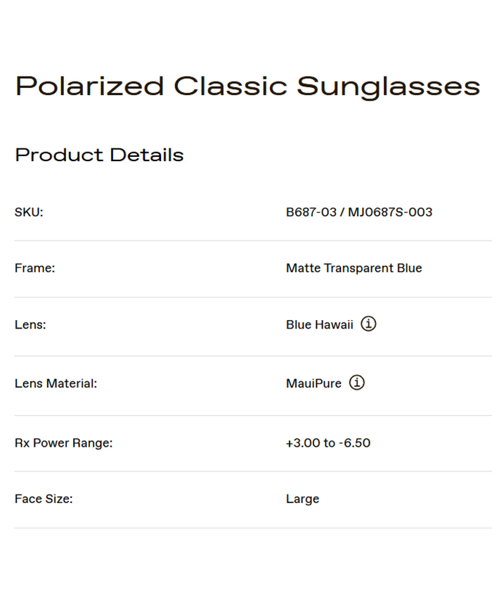Viewport: 492px width, 598px height.
Task: Click the MJ0687S-003 SKU code
Action: coord(390,212)
